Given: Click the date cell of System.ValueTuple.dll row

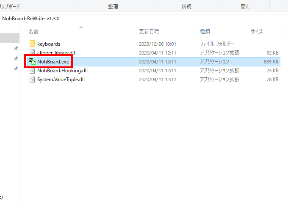Looking at the screenshot, I should (x=158, y=80).
